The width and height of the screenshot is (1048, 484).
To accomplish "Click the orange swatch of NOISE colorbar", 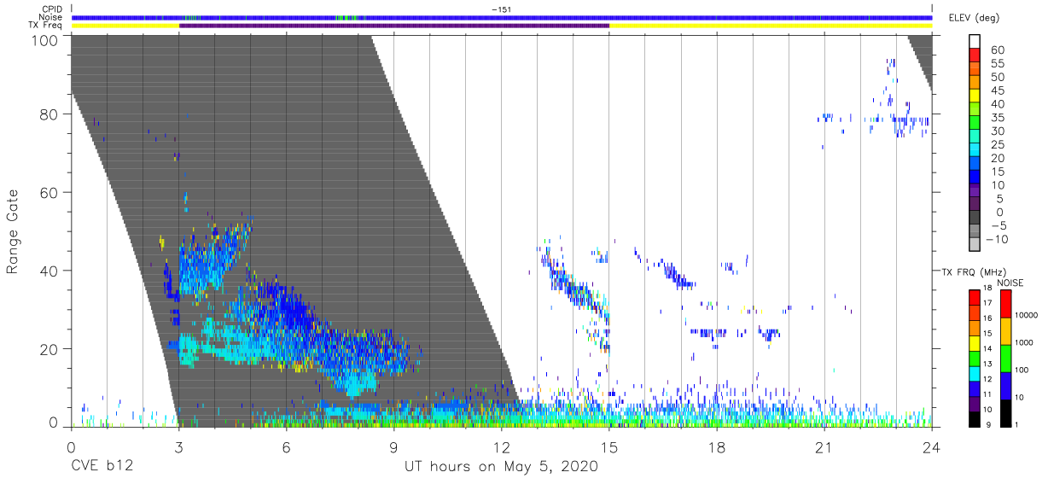I will coord(1006,331).
